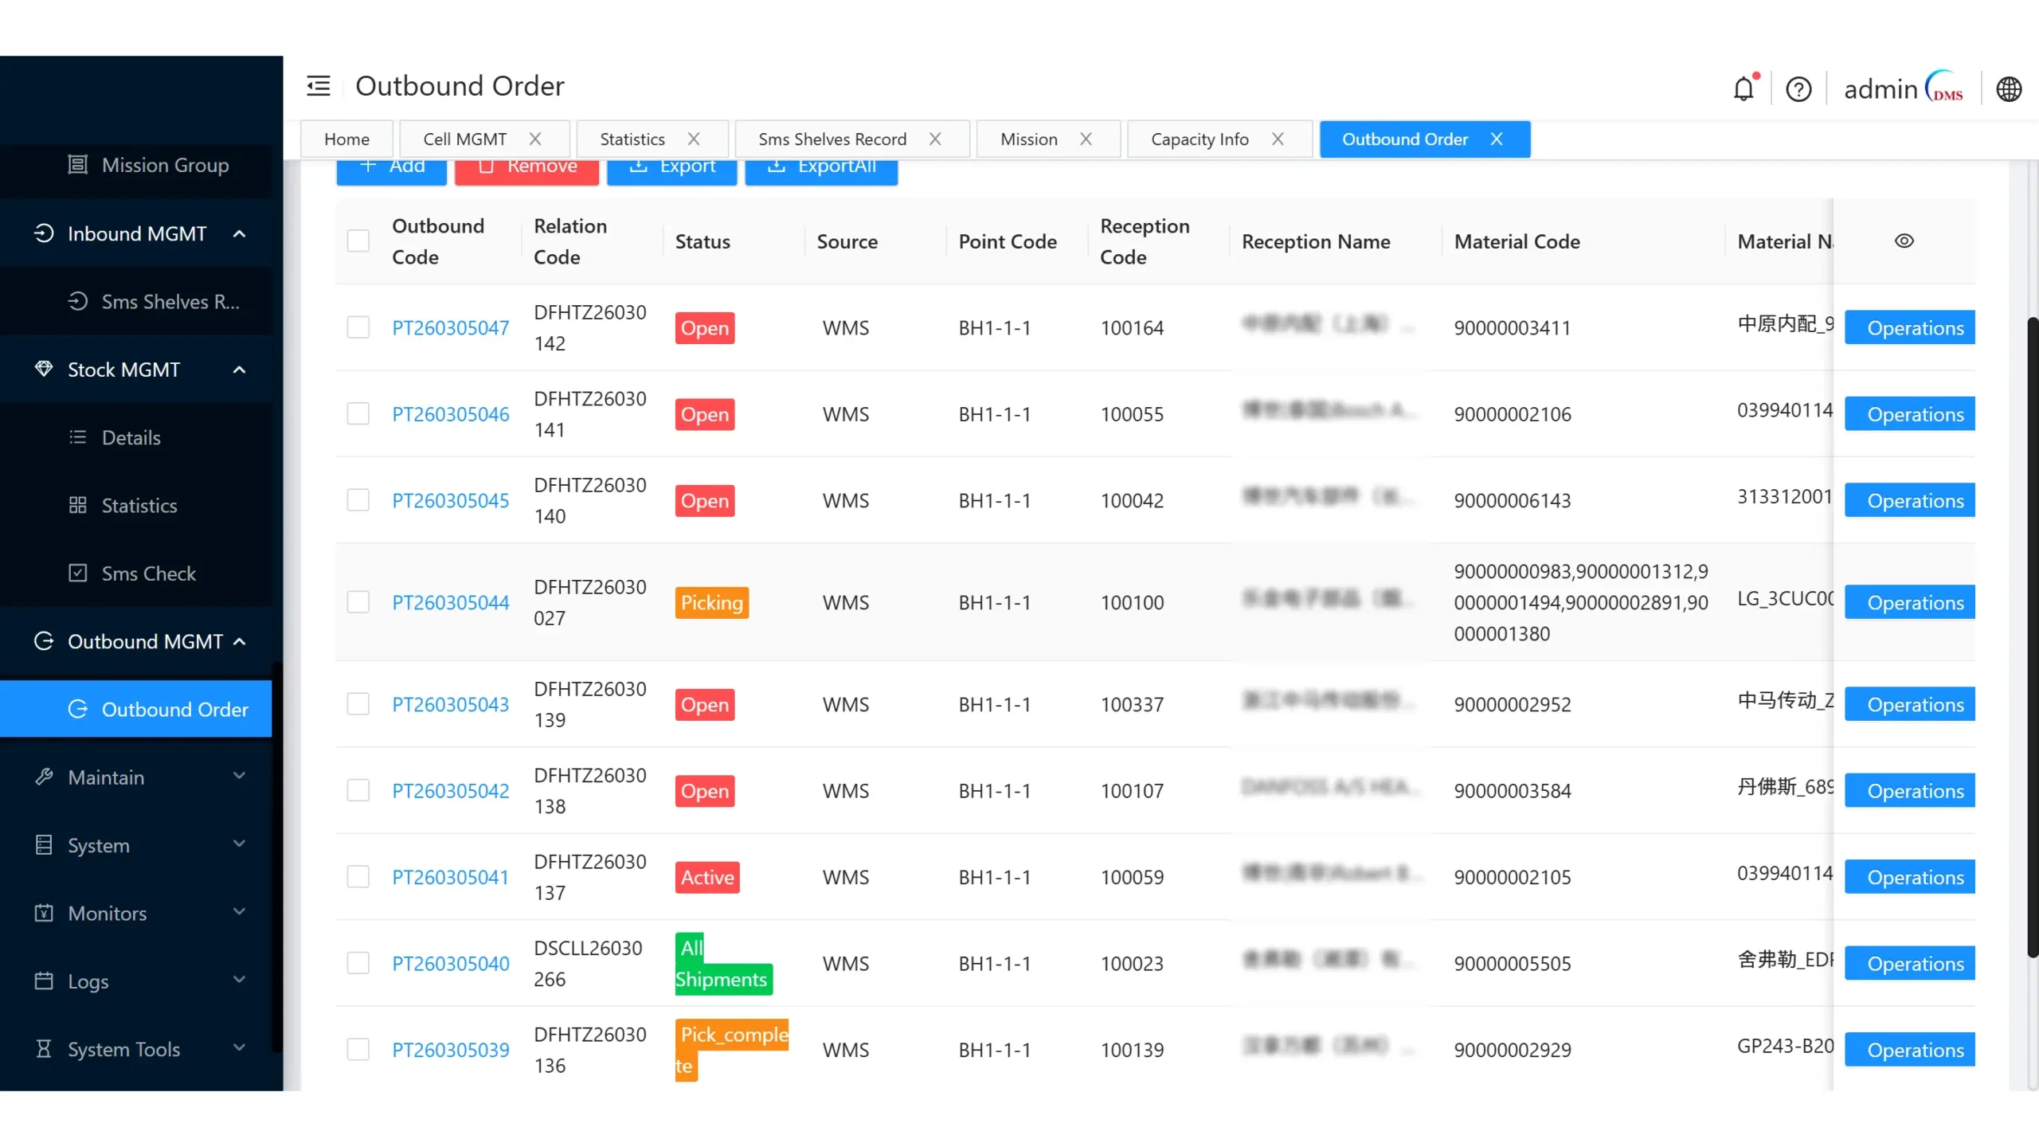Collapse the Inbound MGMT menu

pyautogui.click(x=136, y=233)
